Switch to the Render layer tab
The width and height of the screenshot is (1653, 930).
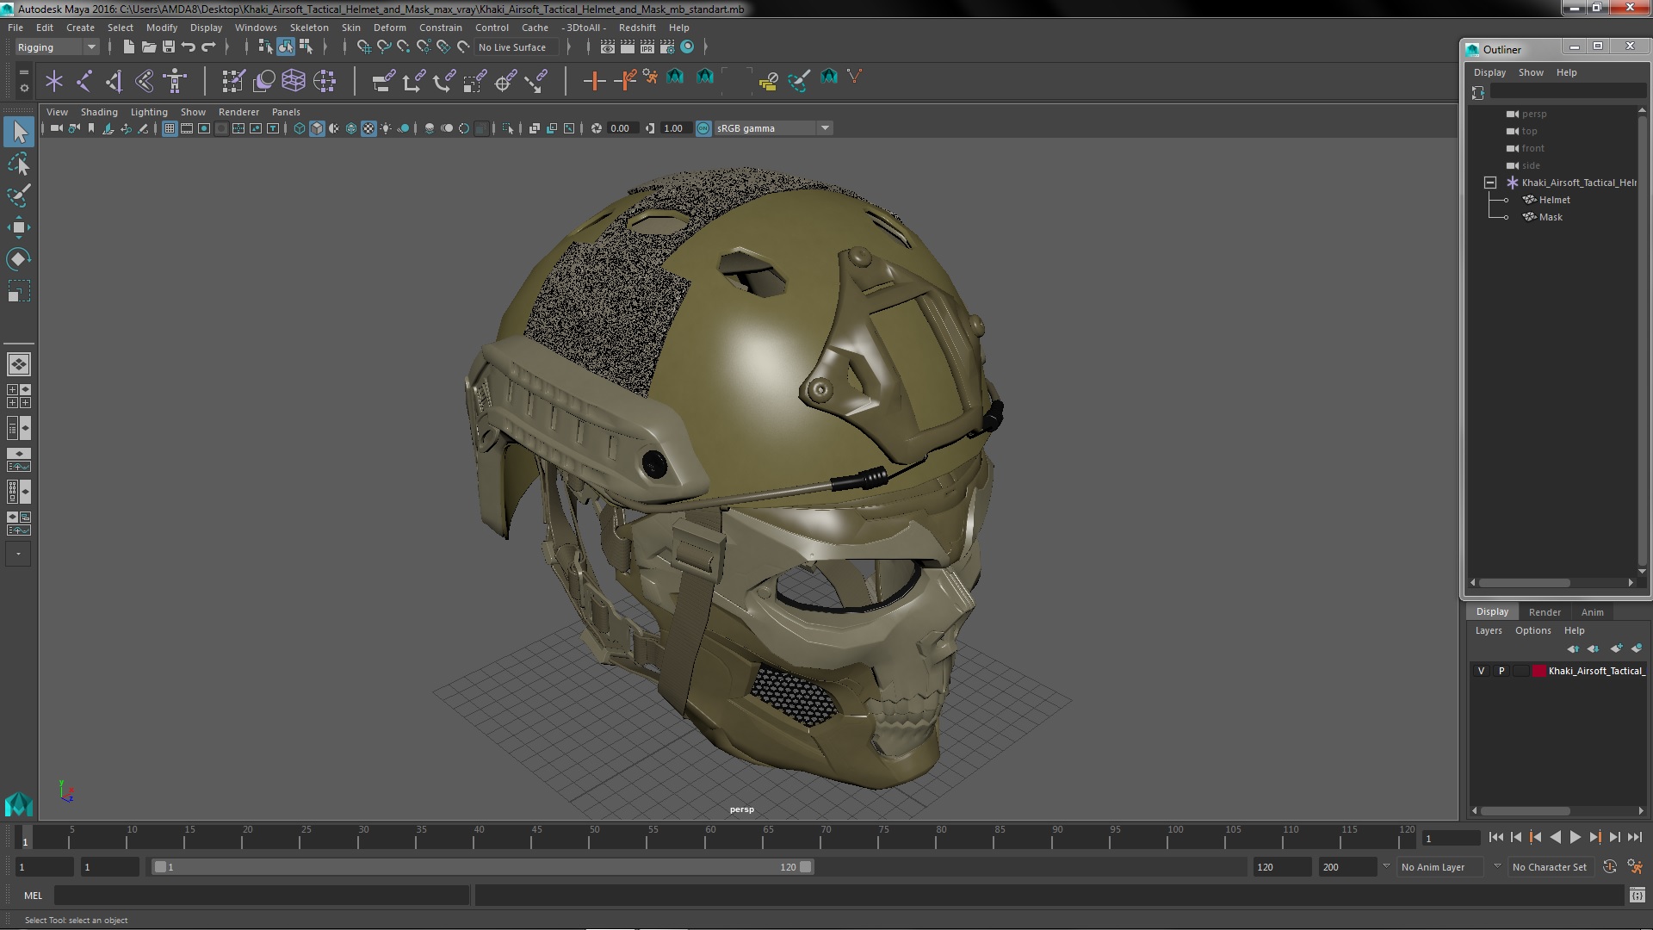[1544, 612]
